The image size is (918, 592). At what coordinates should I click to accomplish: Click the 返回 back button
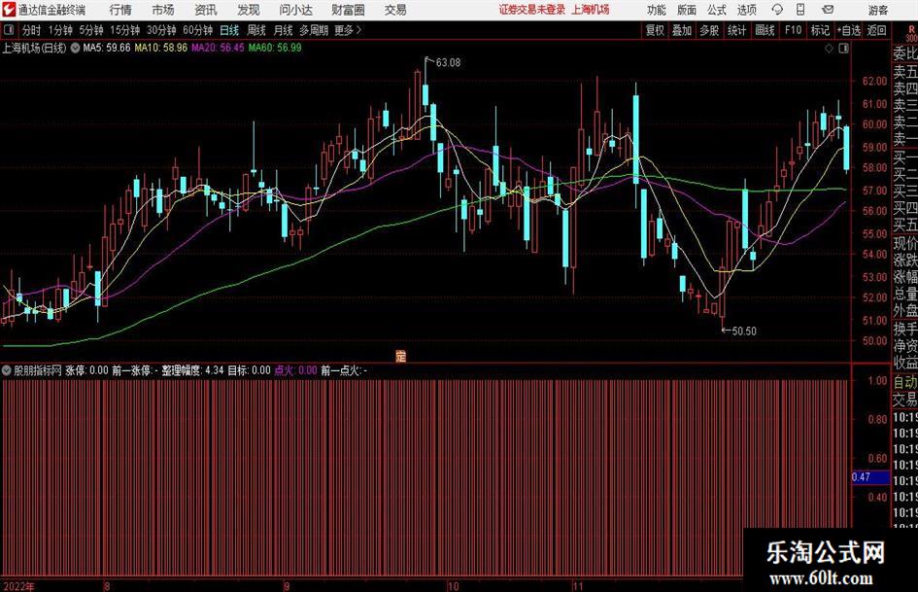876,30
